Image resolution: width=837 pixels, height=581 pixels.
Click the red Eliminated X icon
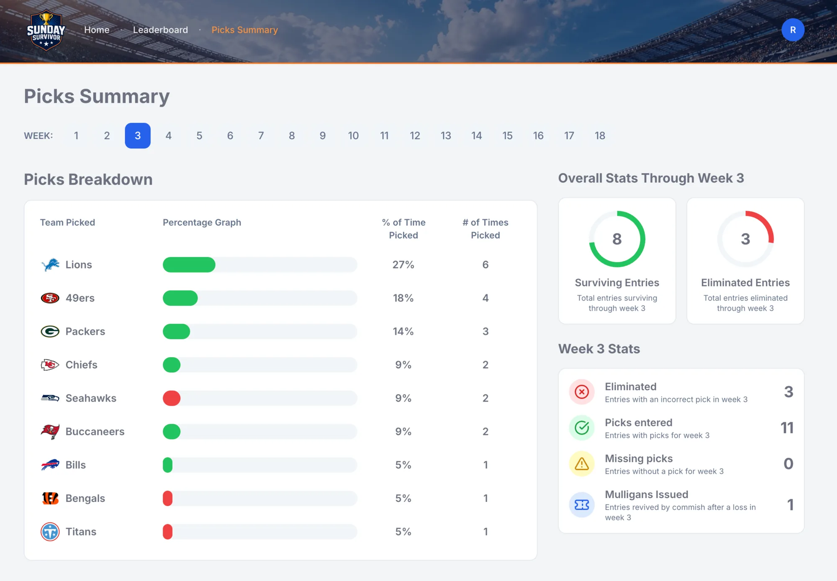582,392
